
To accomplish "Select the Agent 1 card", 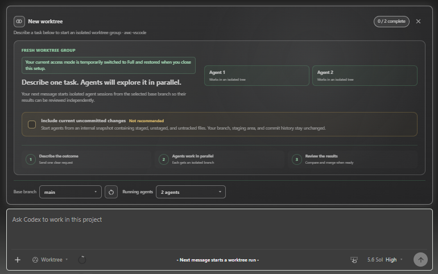I will pyautogui.click(x=257, y=76).
